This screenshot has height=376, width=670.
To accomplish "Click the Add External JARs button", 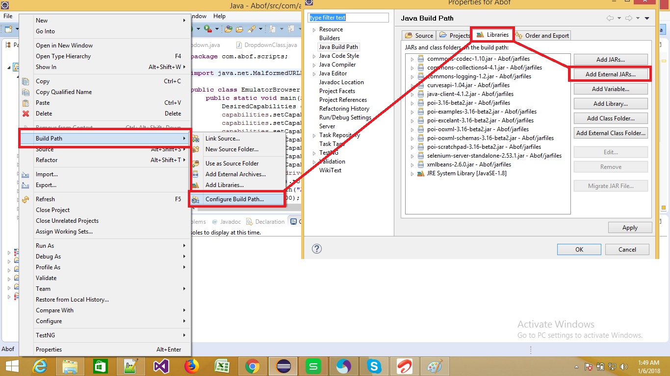I will [x=610, y=74].
